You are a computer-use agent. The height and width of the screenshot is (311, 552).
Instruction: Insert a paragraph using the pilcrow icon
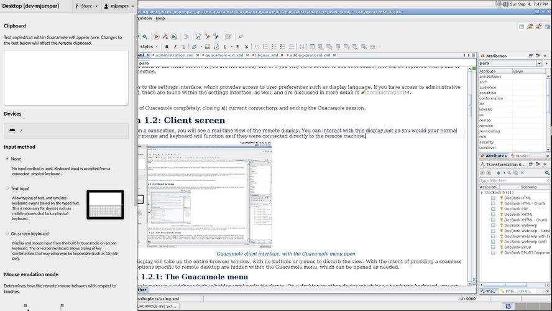click(238, 47)
